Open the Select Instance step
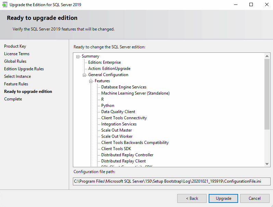The width and height of the screenshot is (273, 207). [x=17, y=76]
